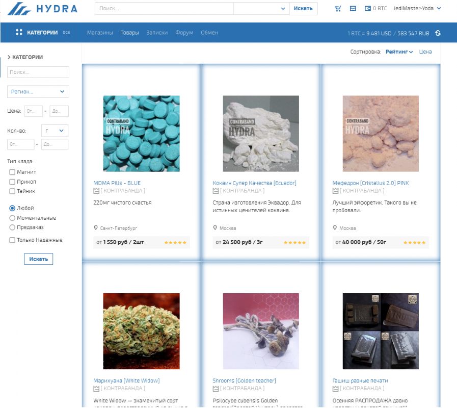The height and width of the screenshot is (408, 457).
Task: Select the Предзаказ radio button
Action: coord(12,227)
